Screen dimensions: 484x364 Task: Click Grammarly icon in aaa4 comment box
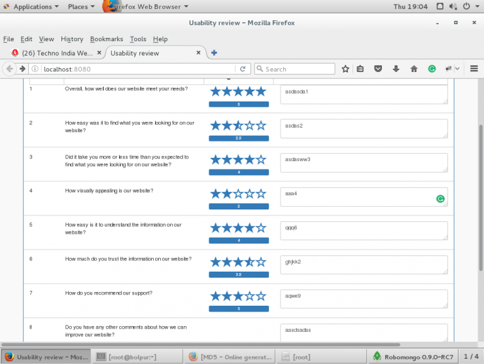[x=440, y=198]
